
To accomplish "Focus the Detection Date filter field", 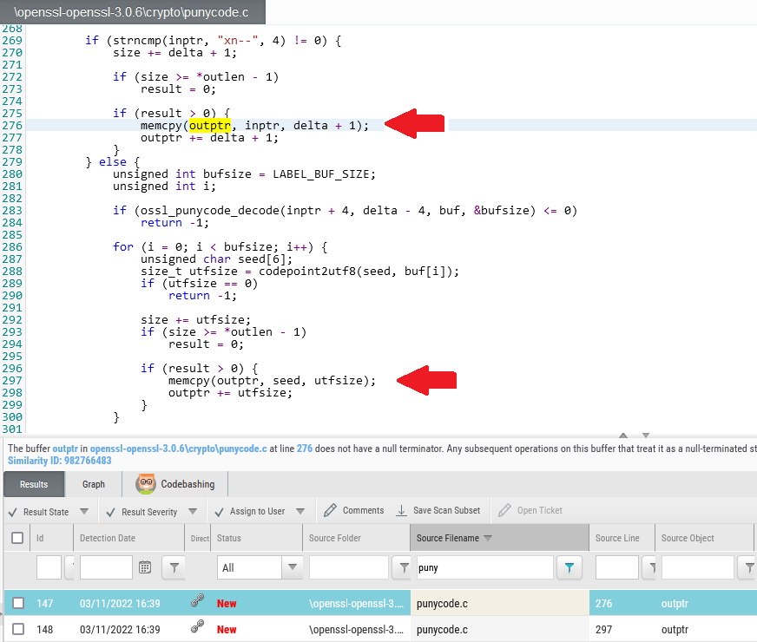I will click(106, 567).
